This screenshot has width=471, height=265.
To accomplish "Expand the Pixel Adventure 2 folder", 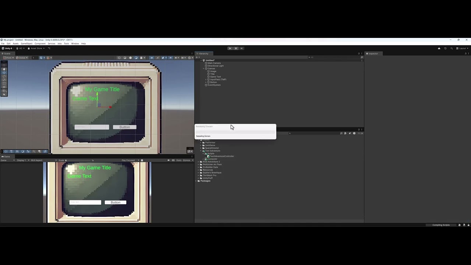I will (x=199, y=162).
